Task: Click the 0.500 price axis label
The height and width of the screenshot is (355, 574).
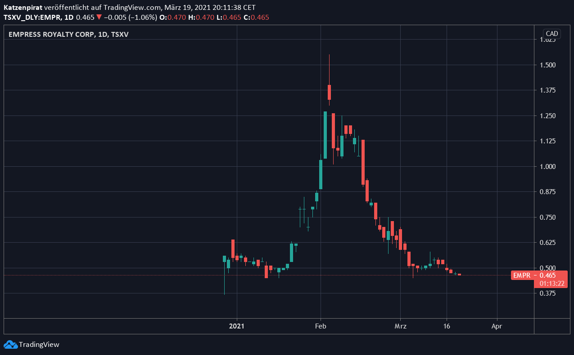Action: (x=548, y=268)
